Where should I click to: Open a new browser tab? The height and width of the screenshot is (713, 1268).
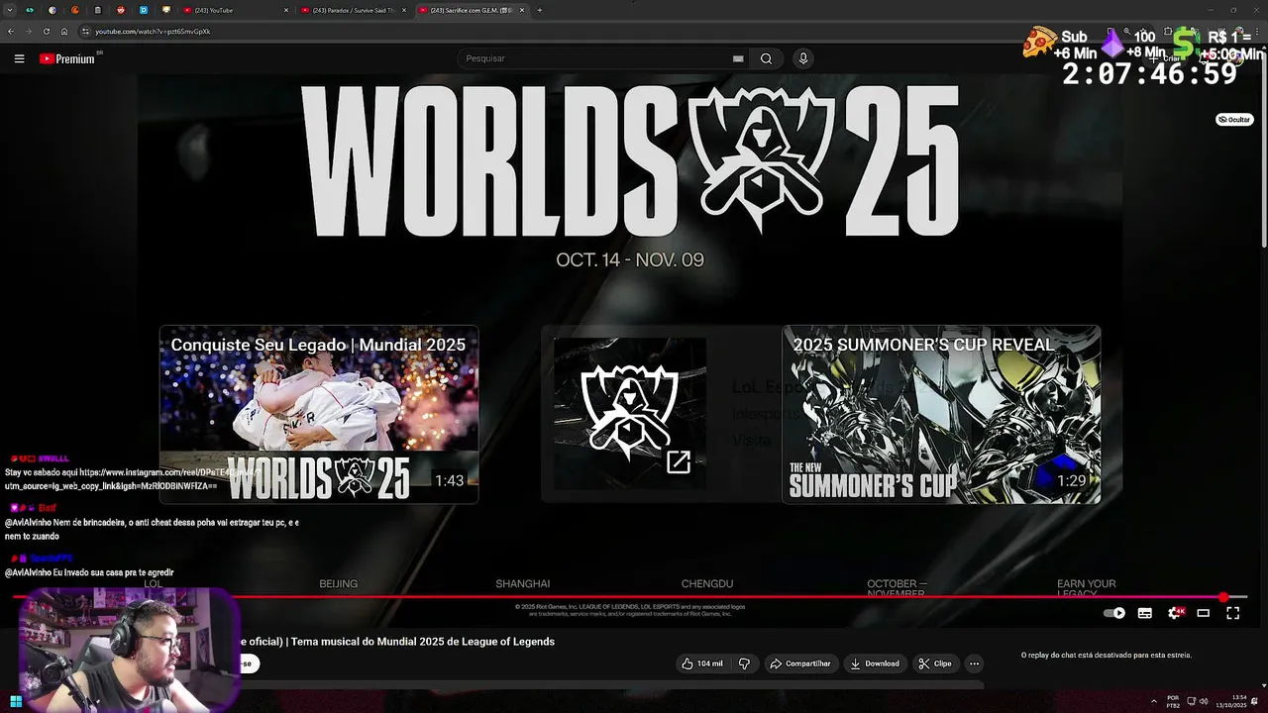[539, 10]
